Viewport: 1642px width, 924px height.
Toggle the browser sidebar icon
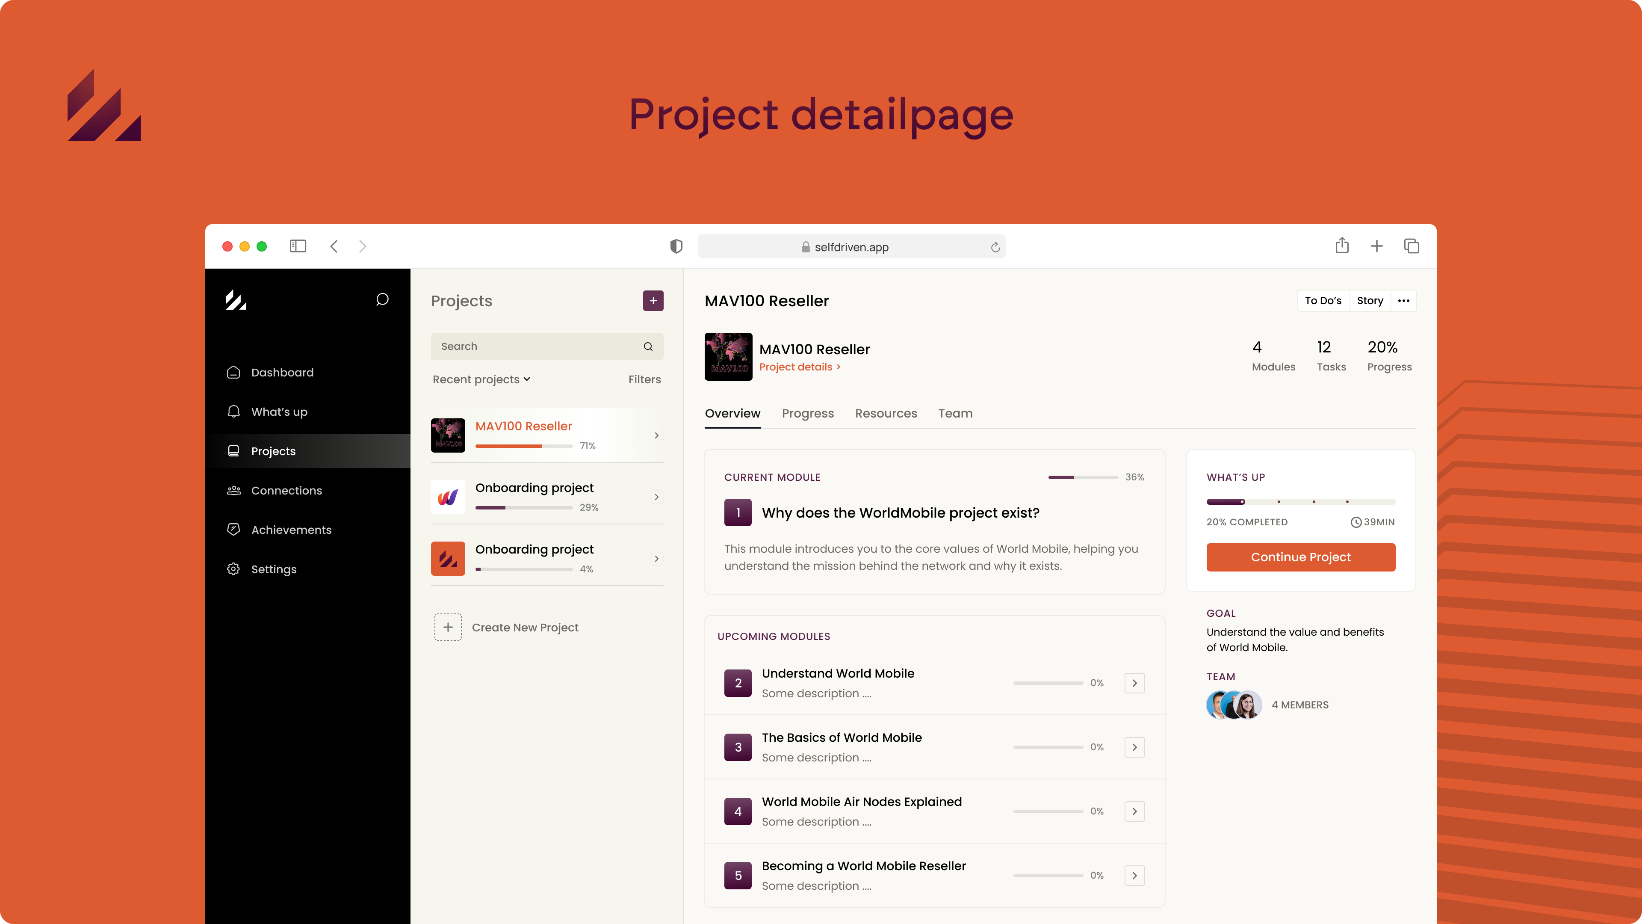[298, 246]
